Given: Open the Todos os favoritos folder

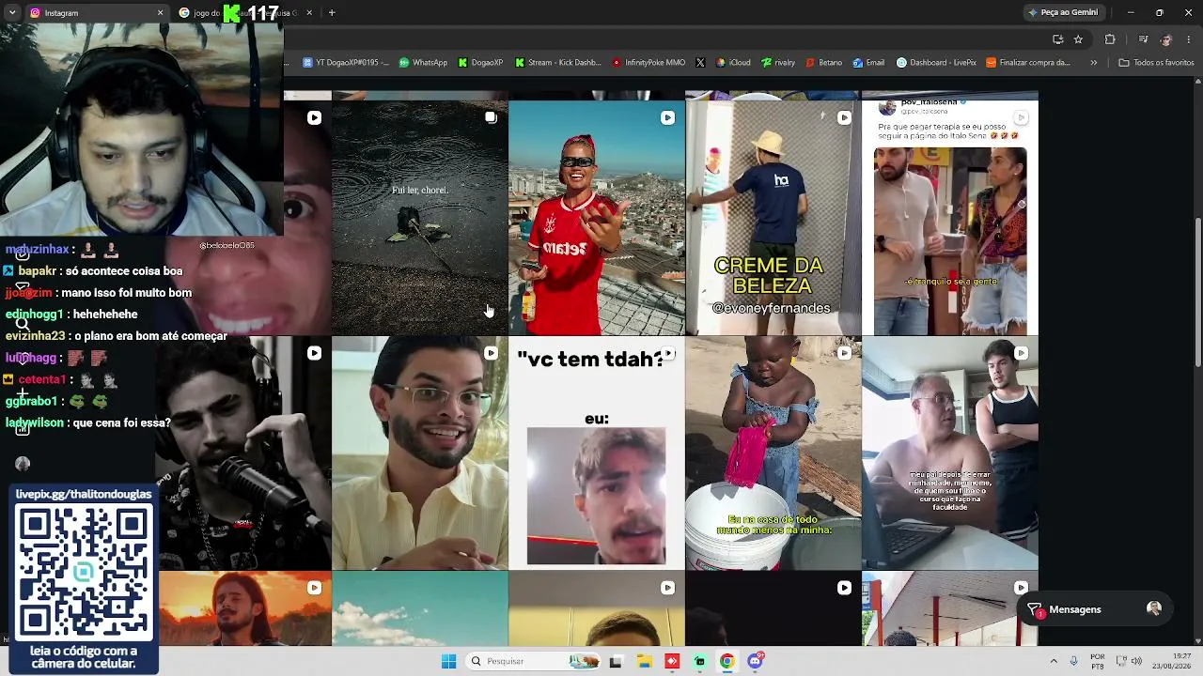Looking at the screenshot, I should pos(1156,63).
